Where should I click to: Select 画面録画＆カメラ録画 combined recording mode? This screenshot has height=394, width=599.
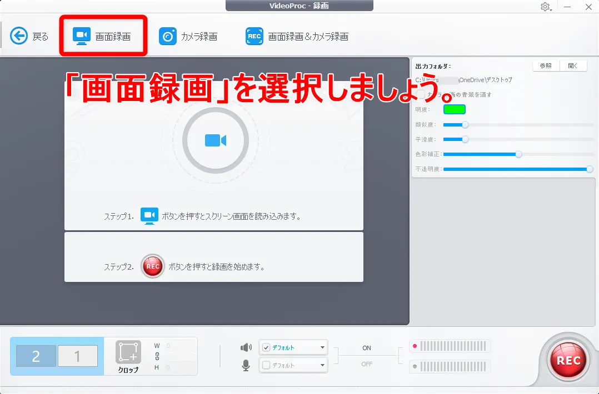click(297, 36)
